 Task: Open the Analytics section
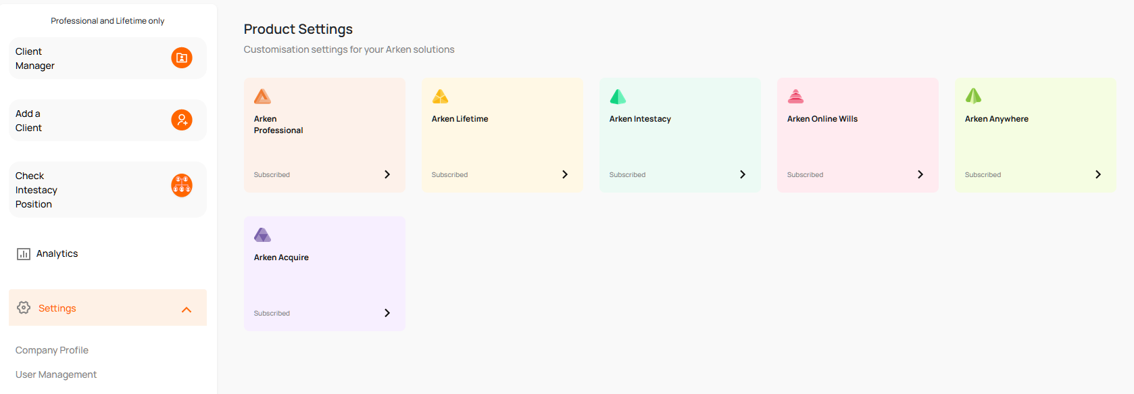tap(57, 253)
